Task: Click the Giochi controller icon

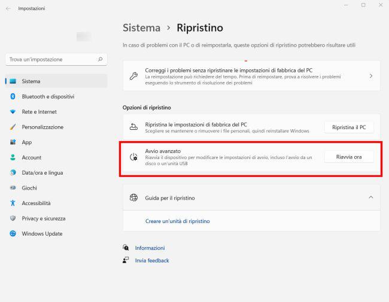Action: [13, 188]
